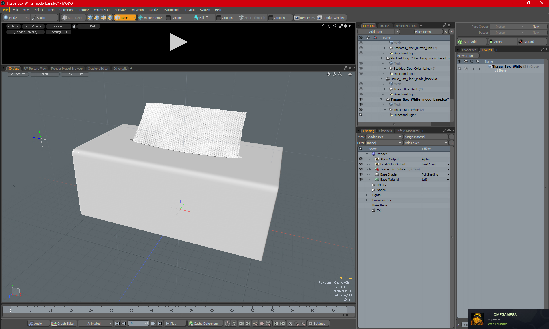Open 3D viewport gear settings
This screenshot has height=329, width=549.
[350, 74]
